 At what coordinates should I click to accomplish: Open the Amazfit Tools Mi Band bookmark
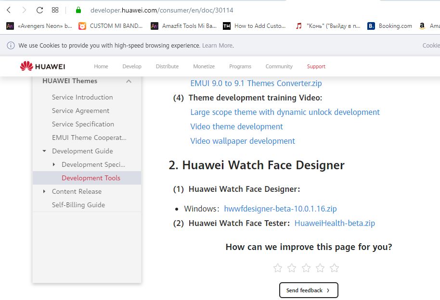(184, 26)
